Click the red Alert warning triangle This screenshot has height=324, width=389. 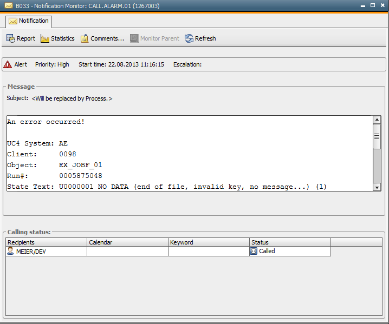(x=8, y=64)
